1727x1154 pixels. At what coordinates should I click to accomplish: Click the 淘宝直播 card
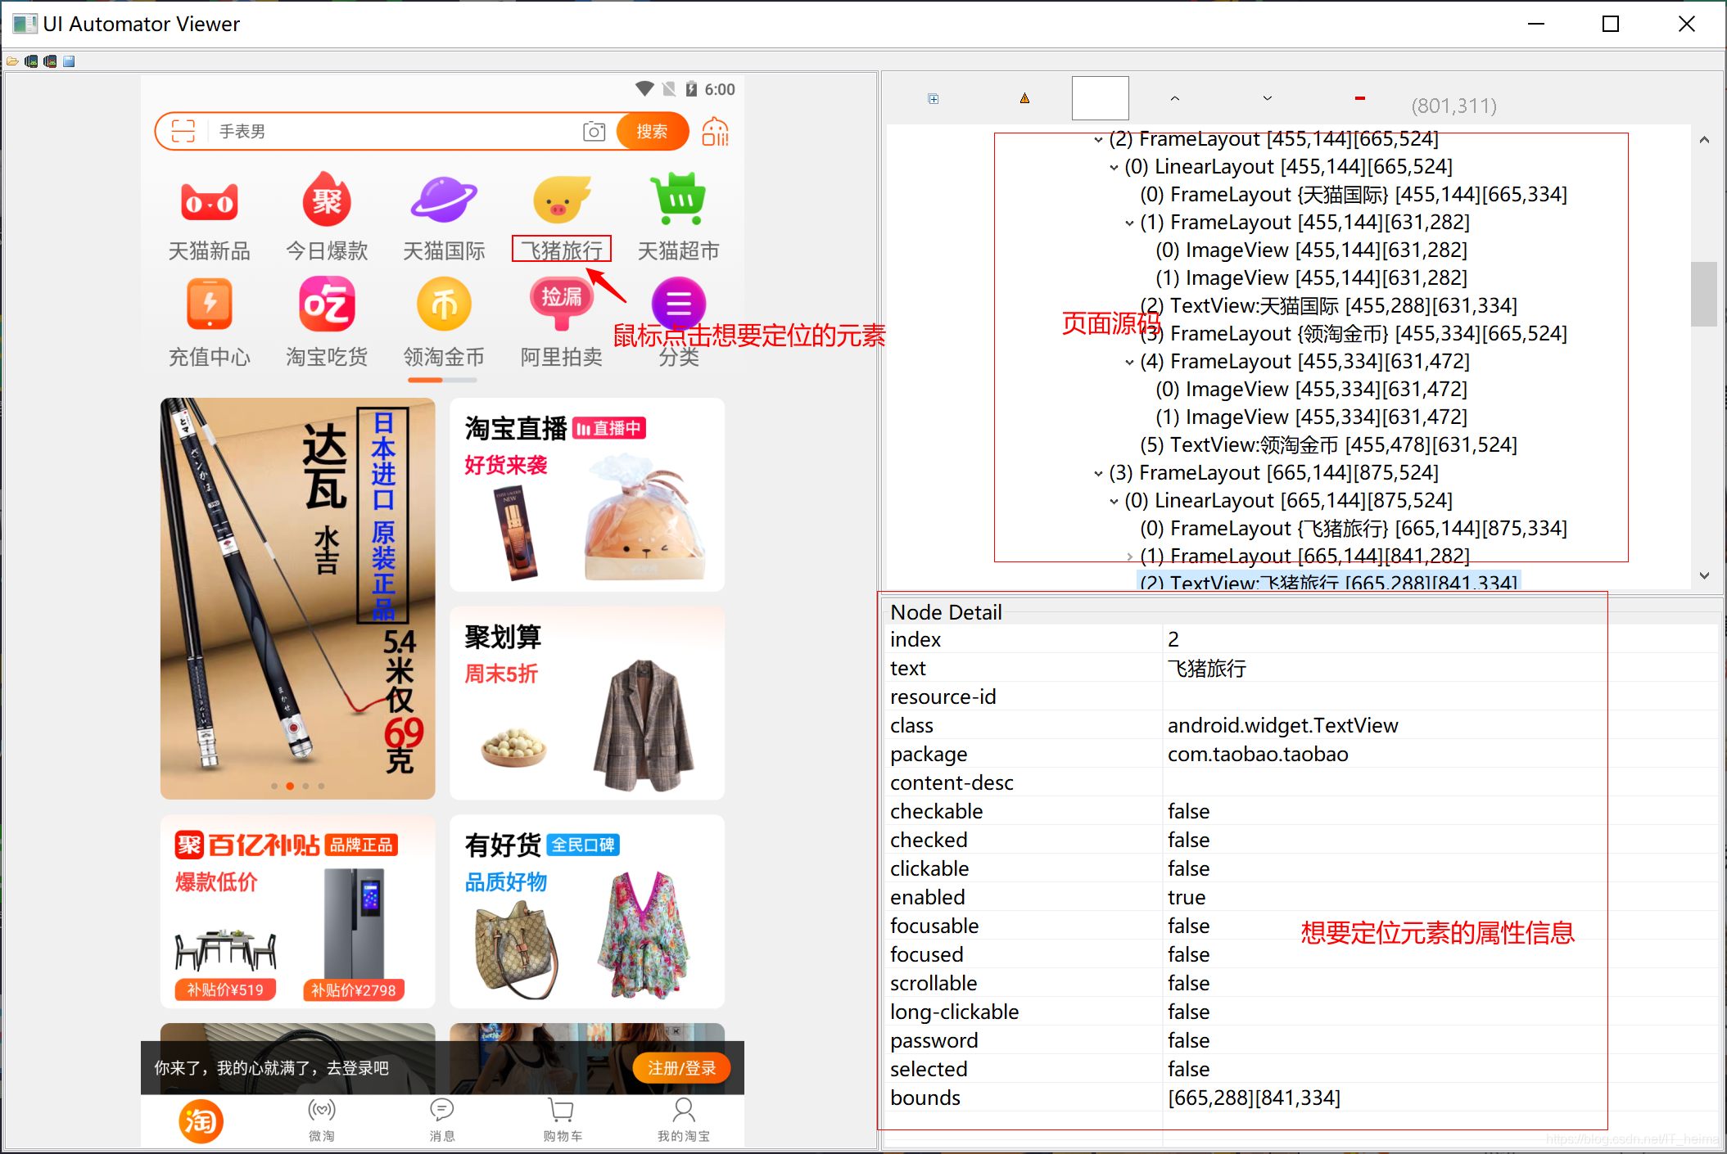(x=586, y=494)
